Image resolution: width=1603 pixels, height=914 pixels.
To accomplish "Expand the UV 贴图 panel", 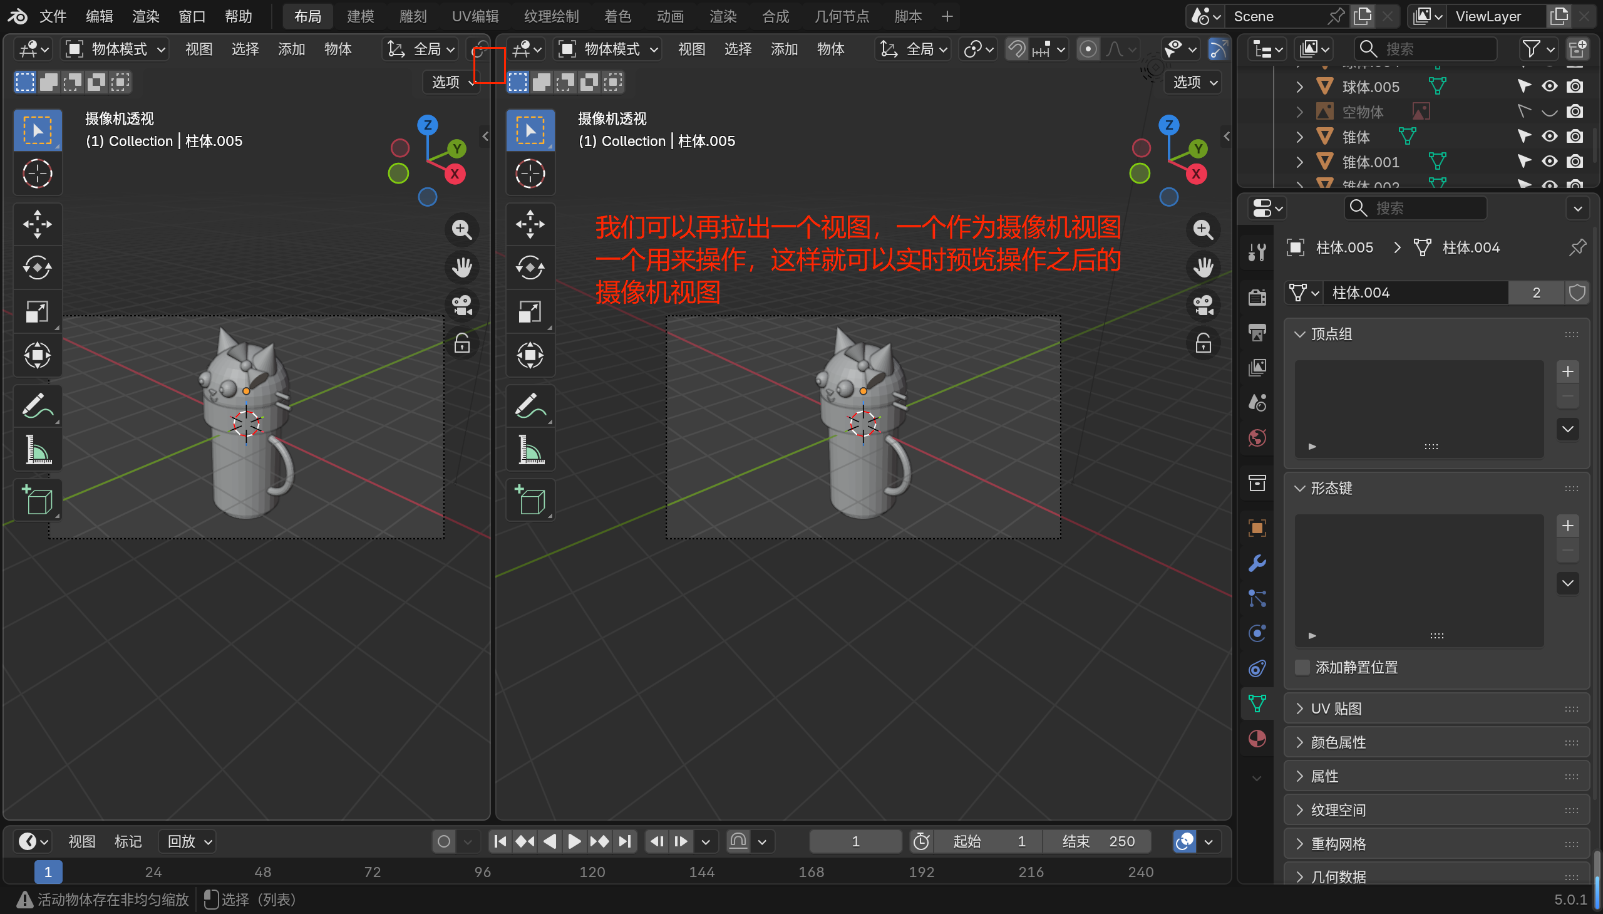I will pyautogui.click(x=1336, y=709).
